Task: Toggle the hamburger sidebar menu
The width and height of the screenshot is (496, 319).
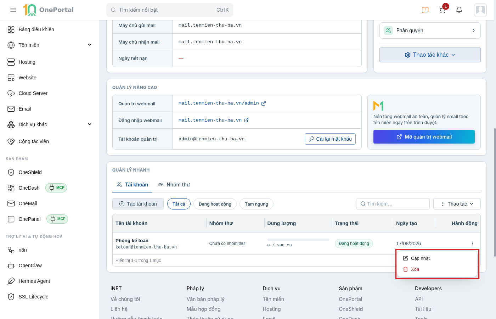Action: point(13,10)
